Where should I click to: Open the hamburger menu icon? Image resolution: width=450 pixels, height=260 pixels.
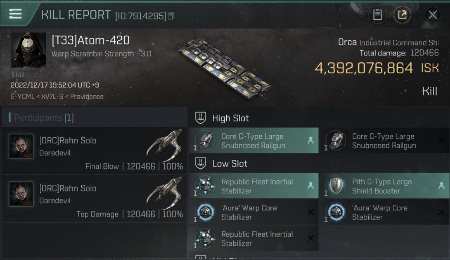click(16, 14)
